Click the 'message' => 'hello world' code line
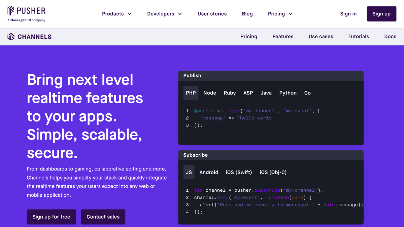Viewport: 404px width, 227px height. [237, 118]
